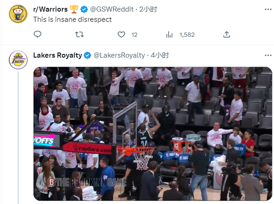Click reply icon on r/Warriors tweet
Image resolution: width=274 pixels, height=204 pixels.
37,34
